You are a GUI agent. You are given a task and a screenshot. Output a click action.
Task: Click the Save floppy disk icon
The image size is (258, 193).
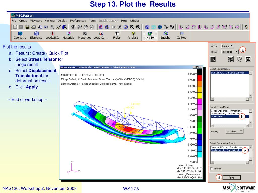pyautogui.click(x=27, y=27)
